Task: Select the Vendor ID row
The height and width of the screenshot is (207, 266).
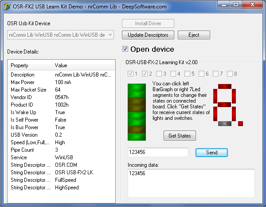Action: tap(61, 97)
